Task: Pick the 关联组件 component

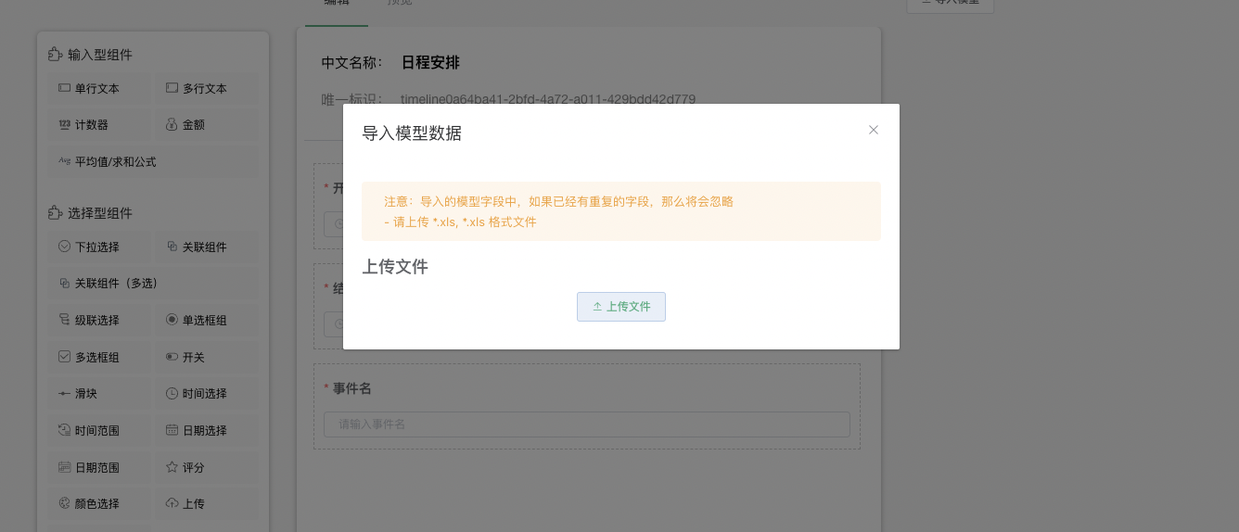Action: [206, 247]
